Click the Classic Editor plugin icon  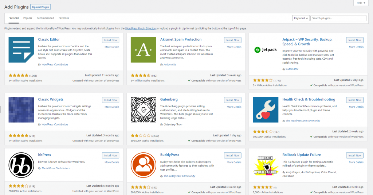(x=21, y=49)
